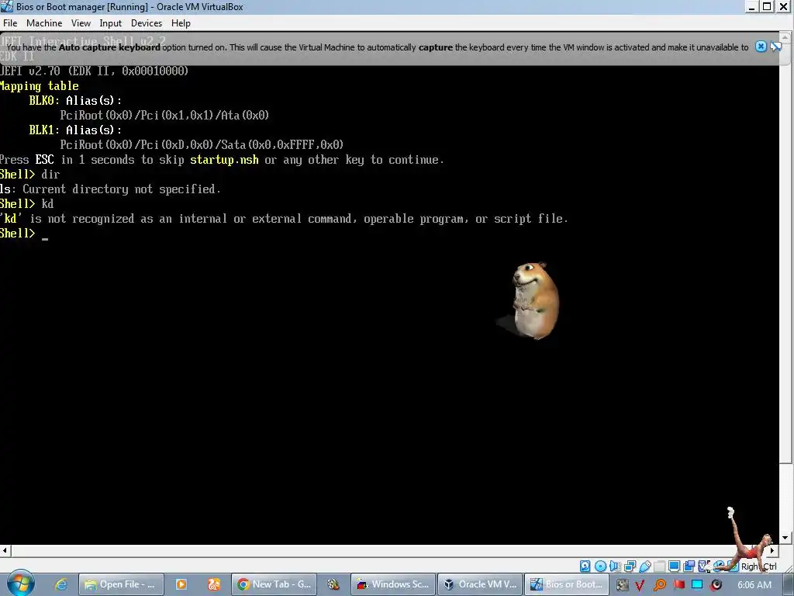Launch Internet Explorer from the taskbar
Screen dimensions: 794x596
(x=60, y=584)
